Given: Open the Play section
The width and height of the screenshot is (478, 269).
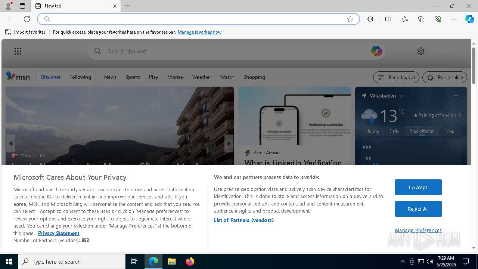Looking at the screenshot, I should point(153,77).
